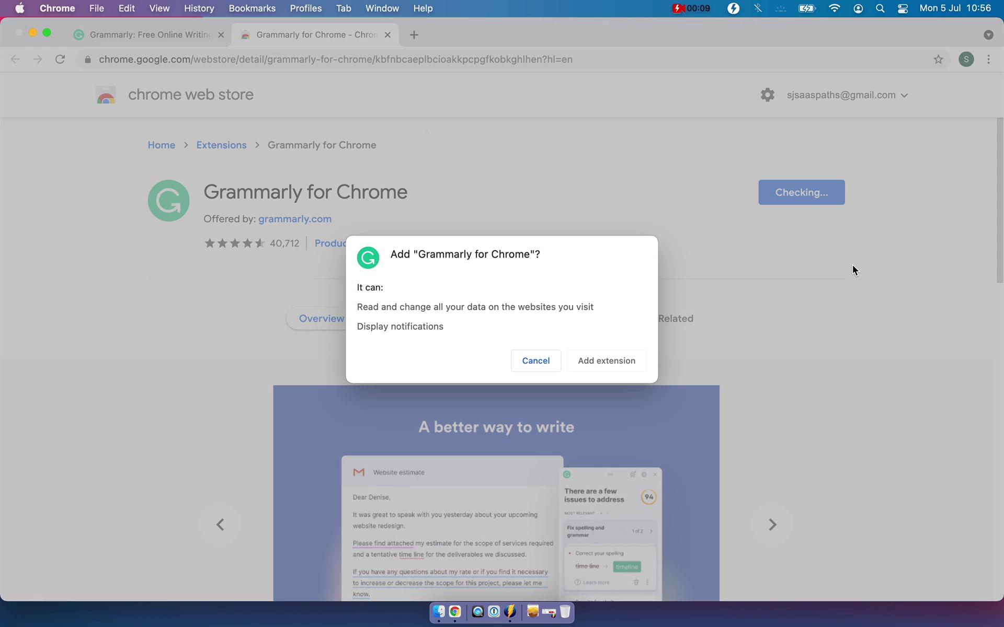Close the Grammarly for Chrome tab
Image resolution: width=1004 pixels, height=627 pixels.
tap(387, 34)
